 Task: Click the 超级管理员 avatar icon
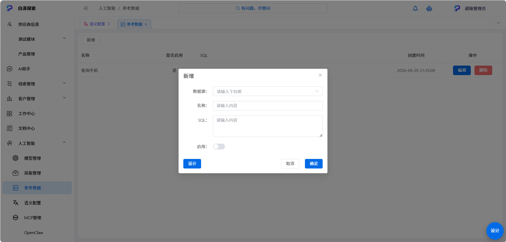(x=457, y=8)
